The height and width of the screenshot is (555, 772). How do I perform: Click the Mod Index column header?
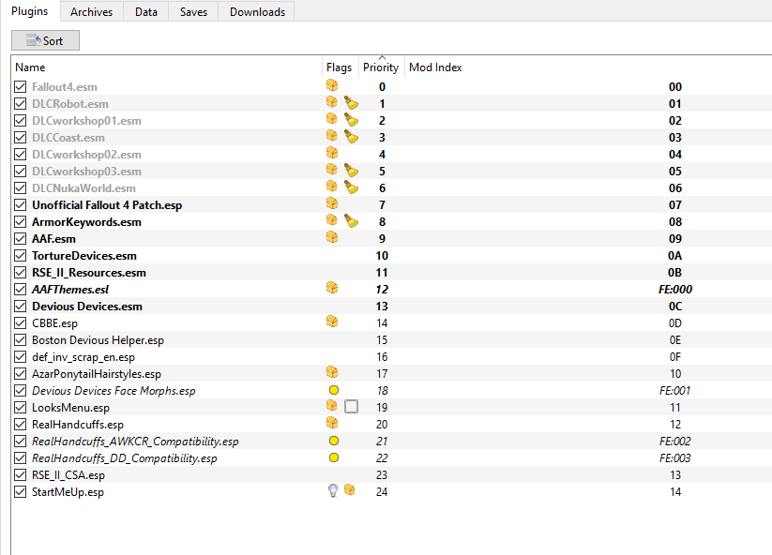pos(434,67)
